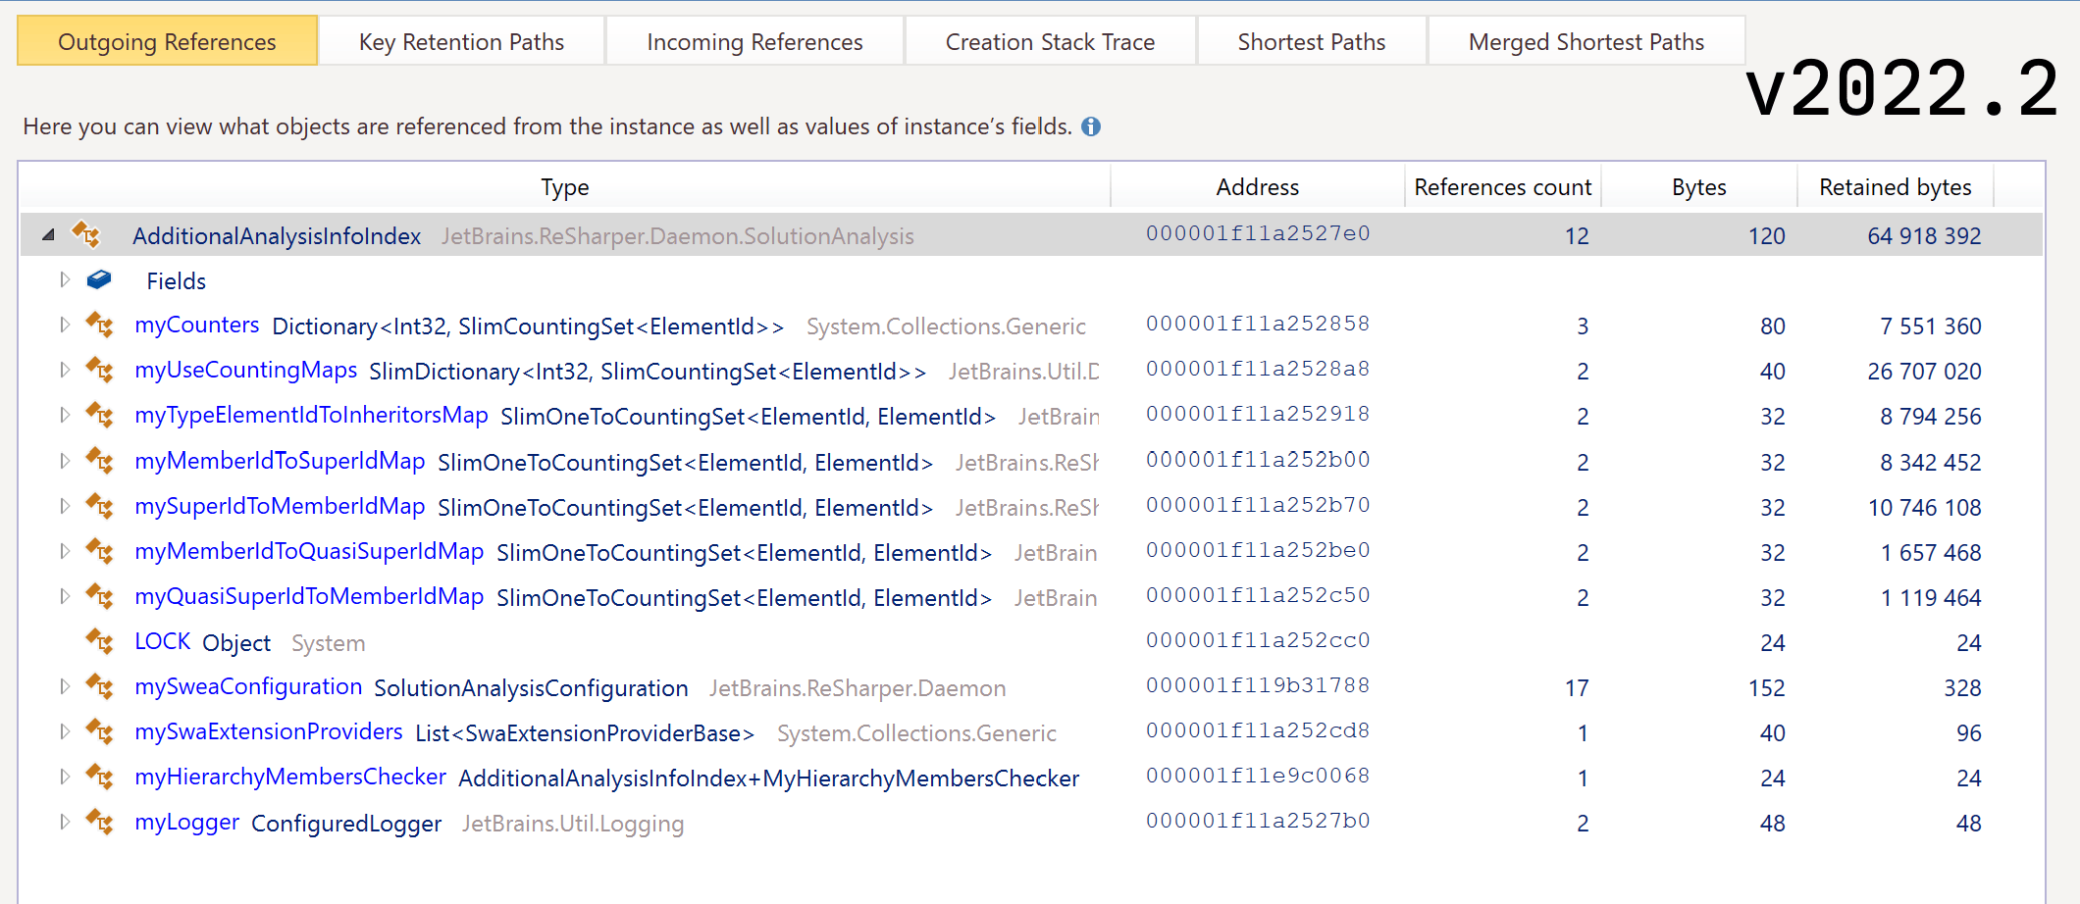
Task: Select the mySuperIdToMemberIdMap link
Action: 280,506
